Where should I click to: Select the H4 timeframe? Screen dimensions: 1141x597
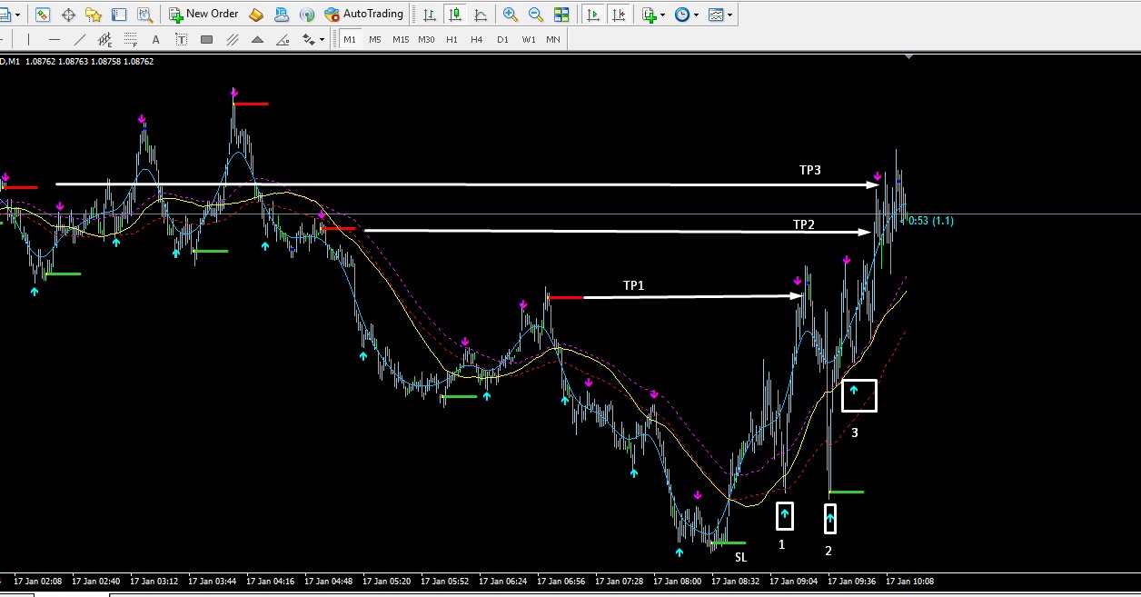click(477, 40)
